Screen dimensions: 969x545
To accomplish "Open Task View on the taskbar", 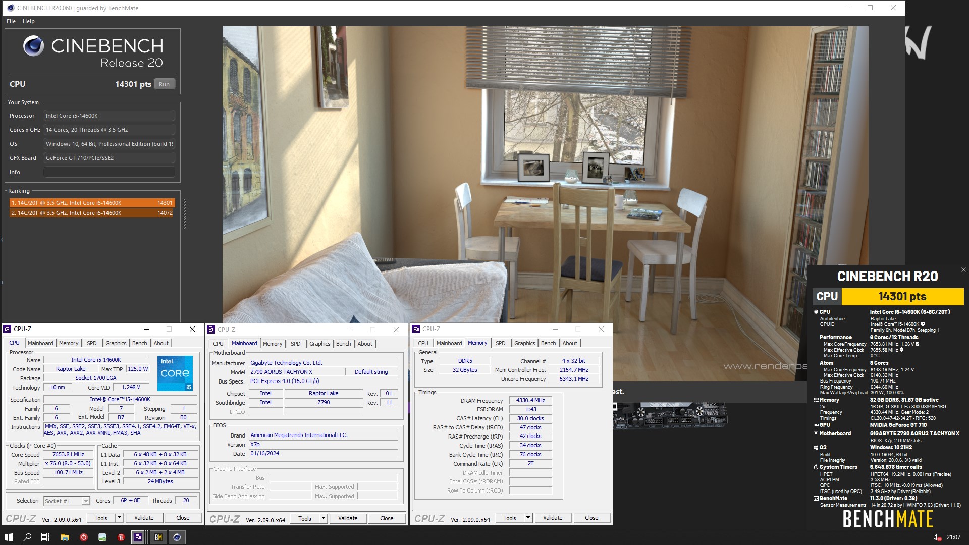I will tap(45, 537).
